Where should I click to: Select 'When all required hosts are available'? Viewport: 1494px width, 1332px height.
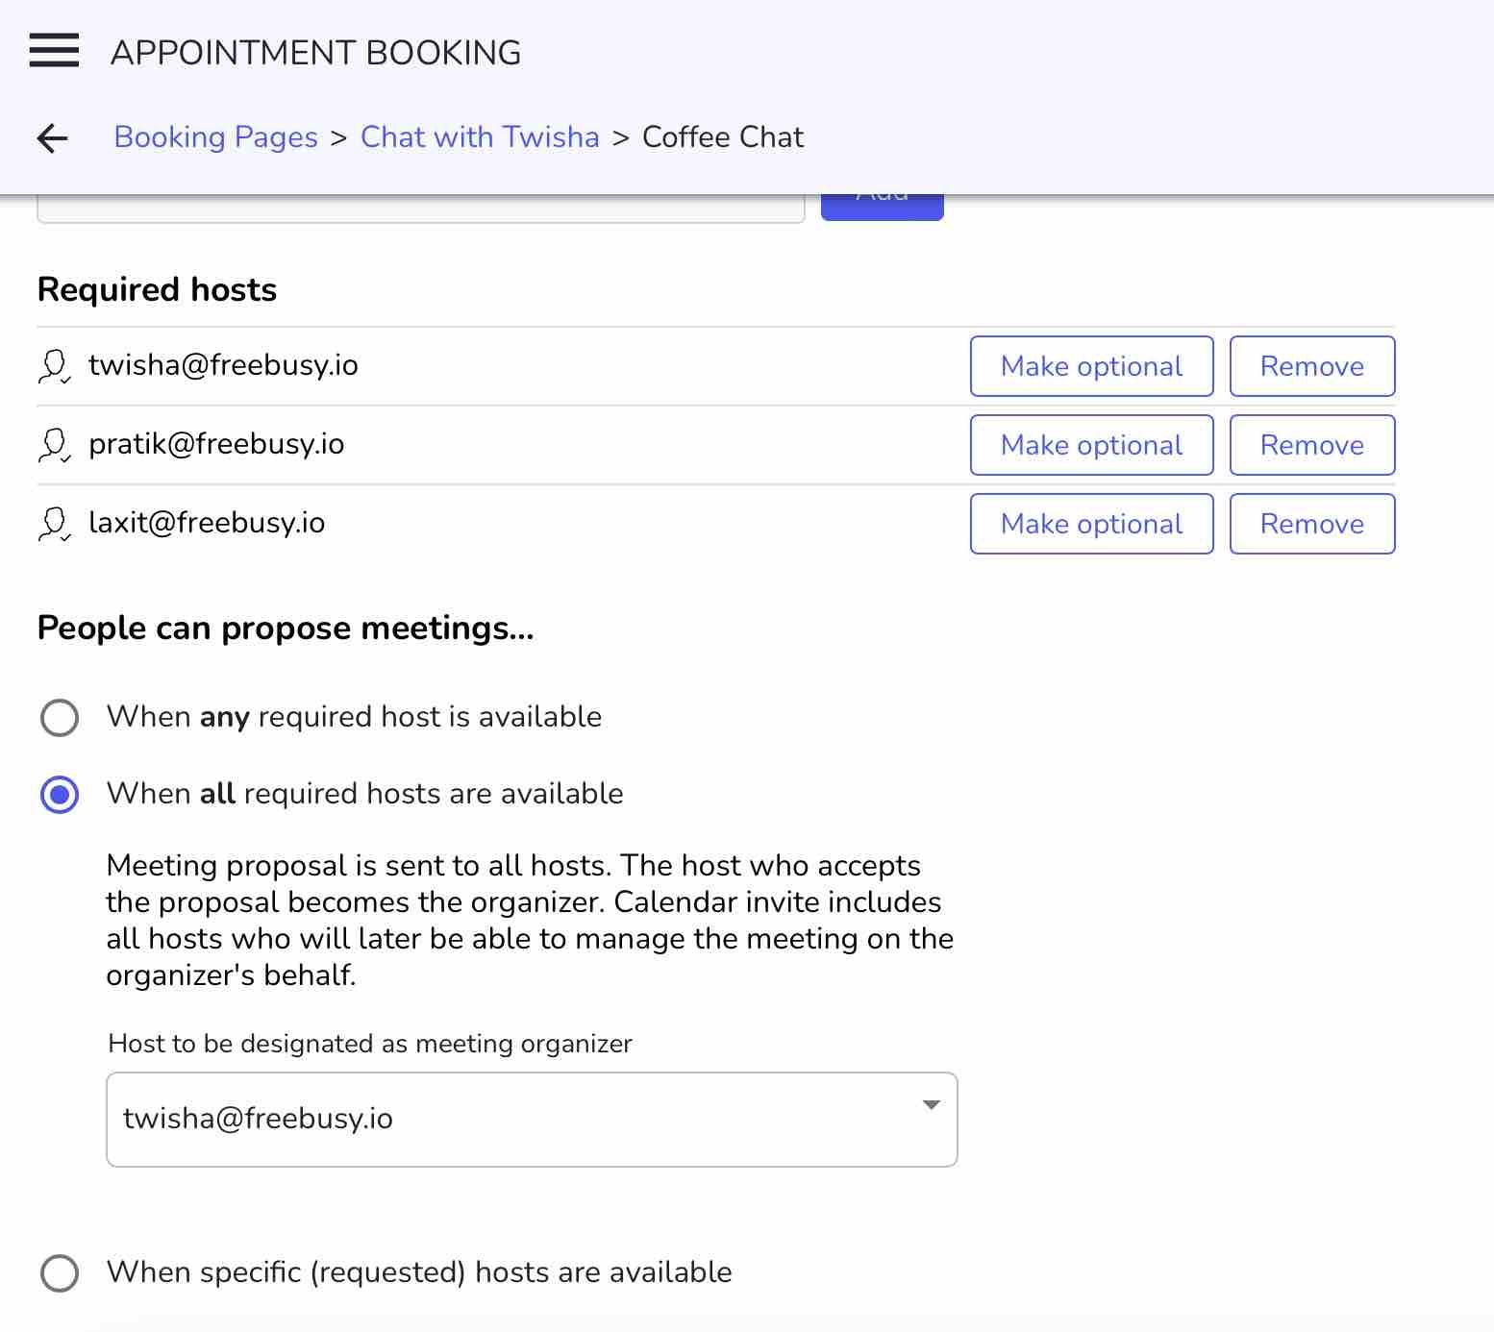pos(60,795)
